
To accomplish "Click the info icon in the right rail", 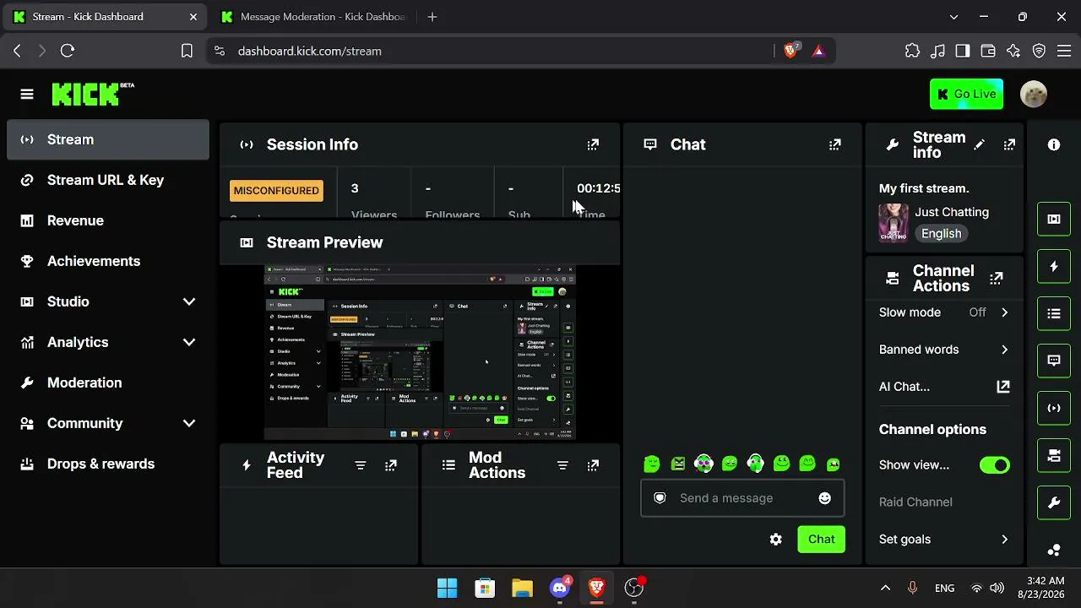I will 1054,144.
